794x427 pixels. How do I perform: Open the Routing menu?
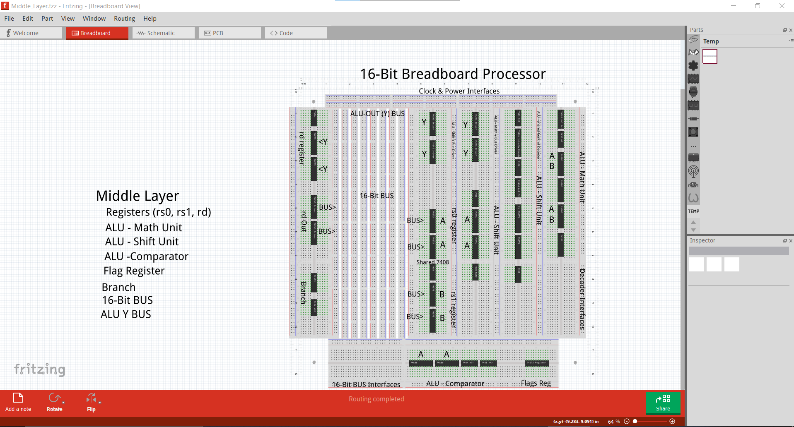coord(124,18)
